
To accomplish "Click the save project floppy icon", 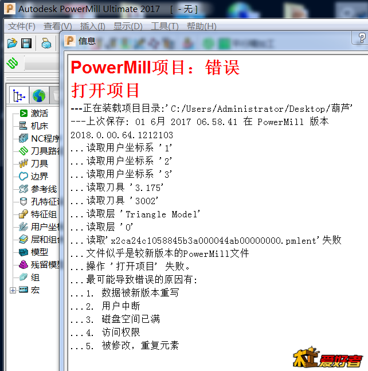I will (26, 44).
